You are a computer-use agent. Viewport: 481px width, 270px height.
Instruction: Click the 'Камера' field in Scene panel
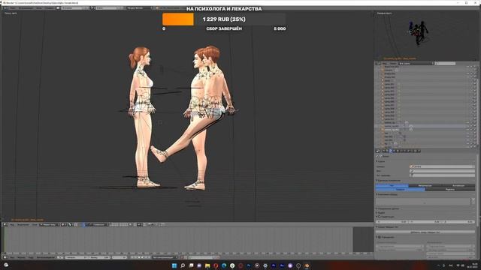click(x=442, y=166)
